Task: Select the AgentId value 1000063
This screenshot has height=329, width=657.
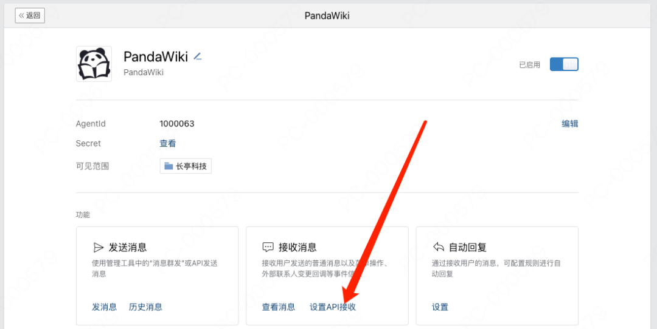Action: (177, 124)
